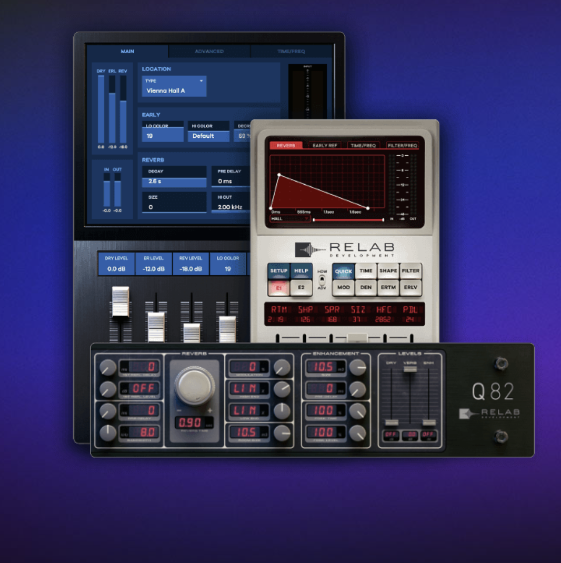The height and width of the screenshot is (563, 561).
Task: Click the upper screw on the Q82 faceplate
Action: pyautogui.click(x=501, y=364)
